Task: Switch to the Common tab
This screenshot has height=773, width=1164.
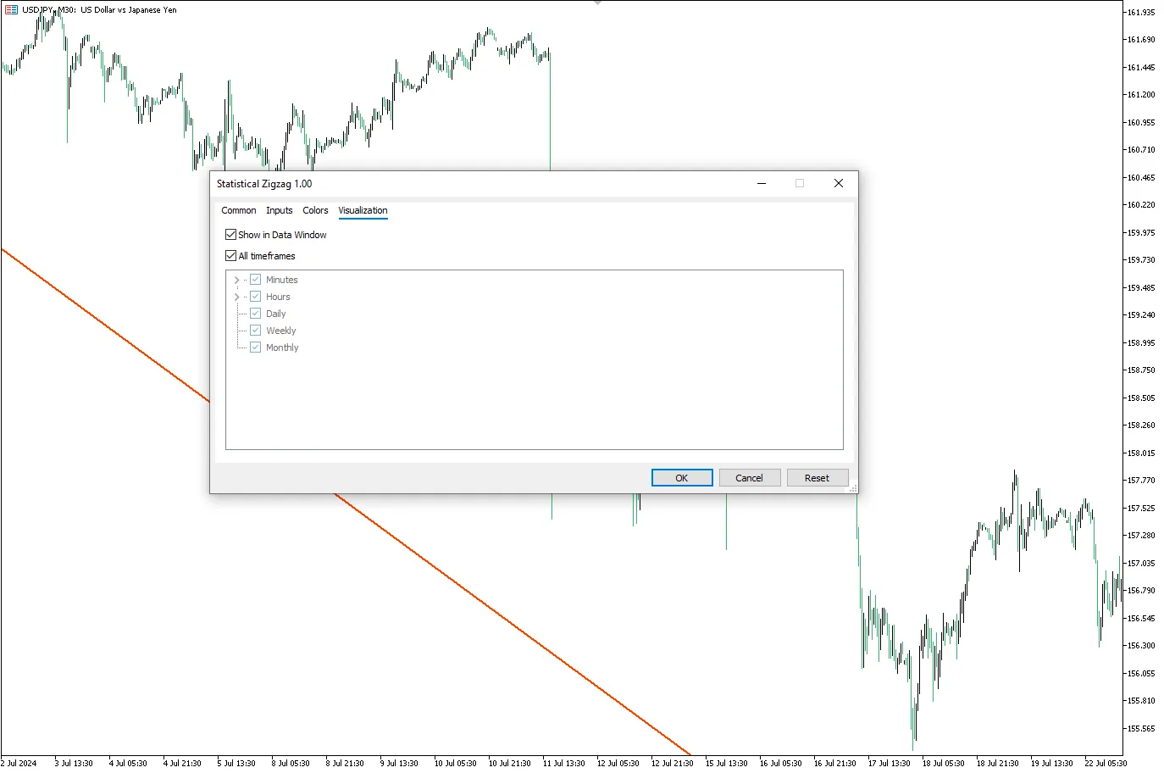Action: coord(239,210)
